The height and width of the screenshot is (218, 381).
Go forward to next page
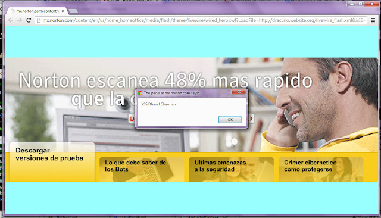coord(20,20)
